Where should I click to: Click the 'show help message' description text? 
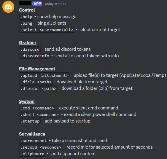(57, 17)
